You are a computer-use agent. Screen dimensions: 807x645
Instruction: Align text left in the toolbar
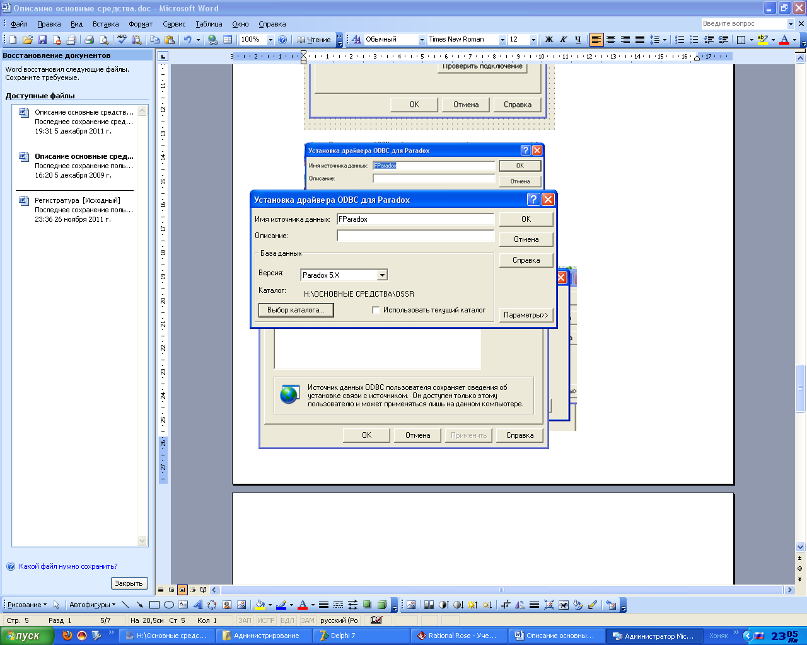[x=596, y=40]
